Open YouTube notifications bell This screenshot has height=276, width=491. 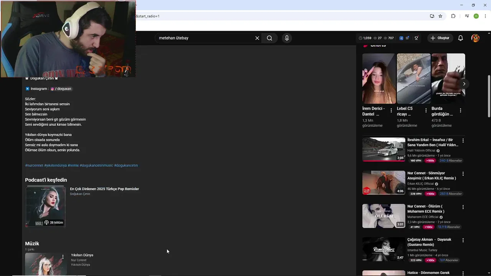click(461, 38)
